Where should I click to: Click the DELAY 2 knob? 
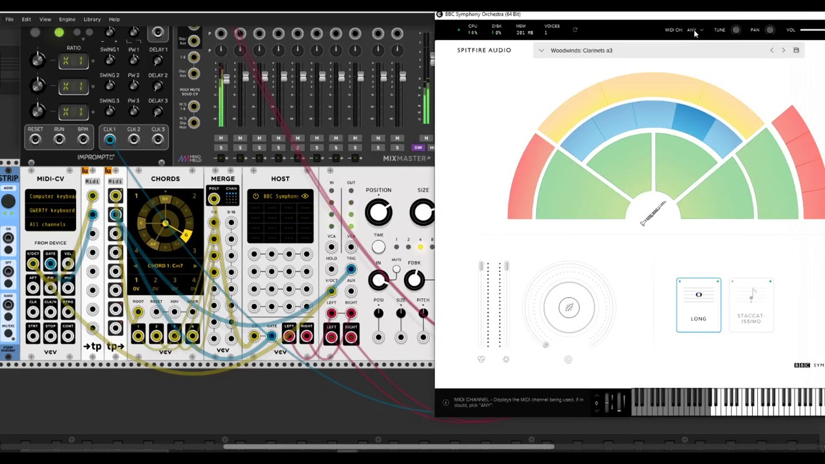tap(158, 86)
